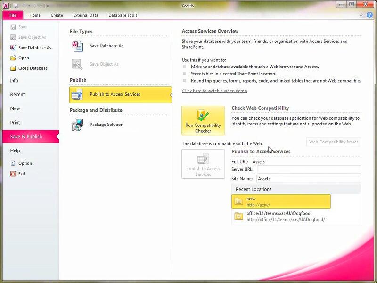
Task: Click the video demo link
Action: click(x=214, y=91)
